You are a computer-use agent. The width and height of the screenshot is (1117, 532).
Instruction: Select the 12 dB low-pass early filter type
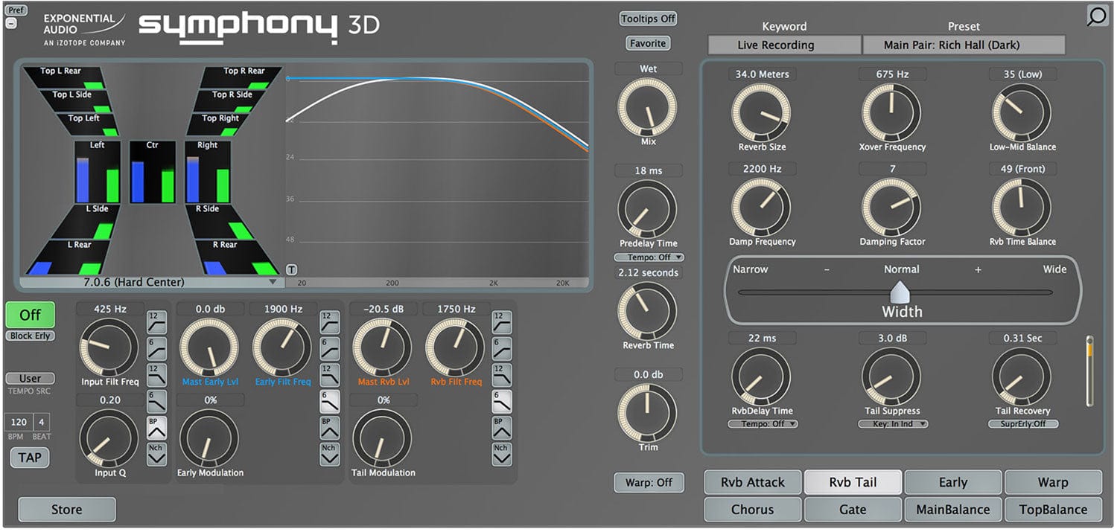click(329, 375)
